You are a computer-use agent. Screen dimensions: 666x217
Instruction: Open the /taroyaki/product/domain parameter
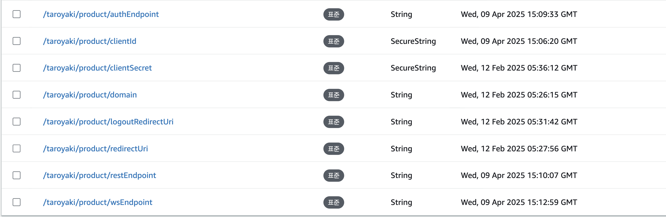90,95
